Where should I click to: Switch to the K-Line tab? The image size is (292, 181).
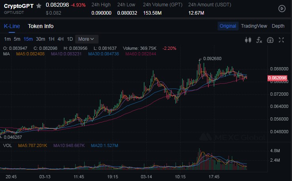pos(12,26)
